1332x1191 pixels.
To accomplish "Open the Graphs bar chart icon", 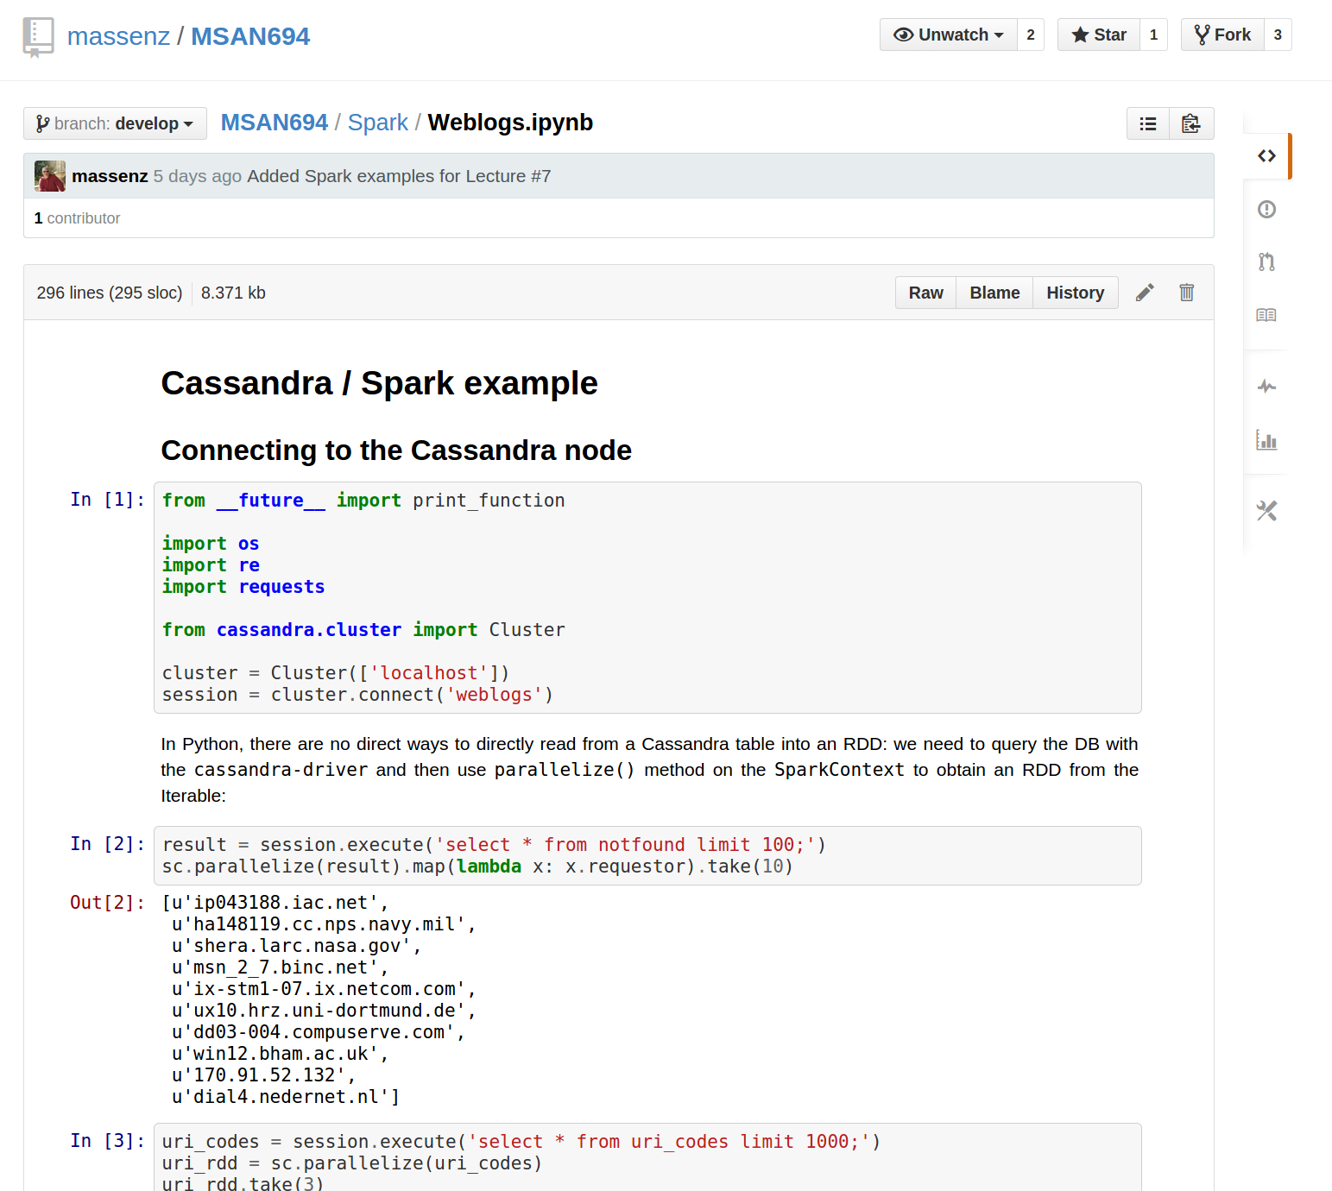I will (1266, 440).
